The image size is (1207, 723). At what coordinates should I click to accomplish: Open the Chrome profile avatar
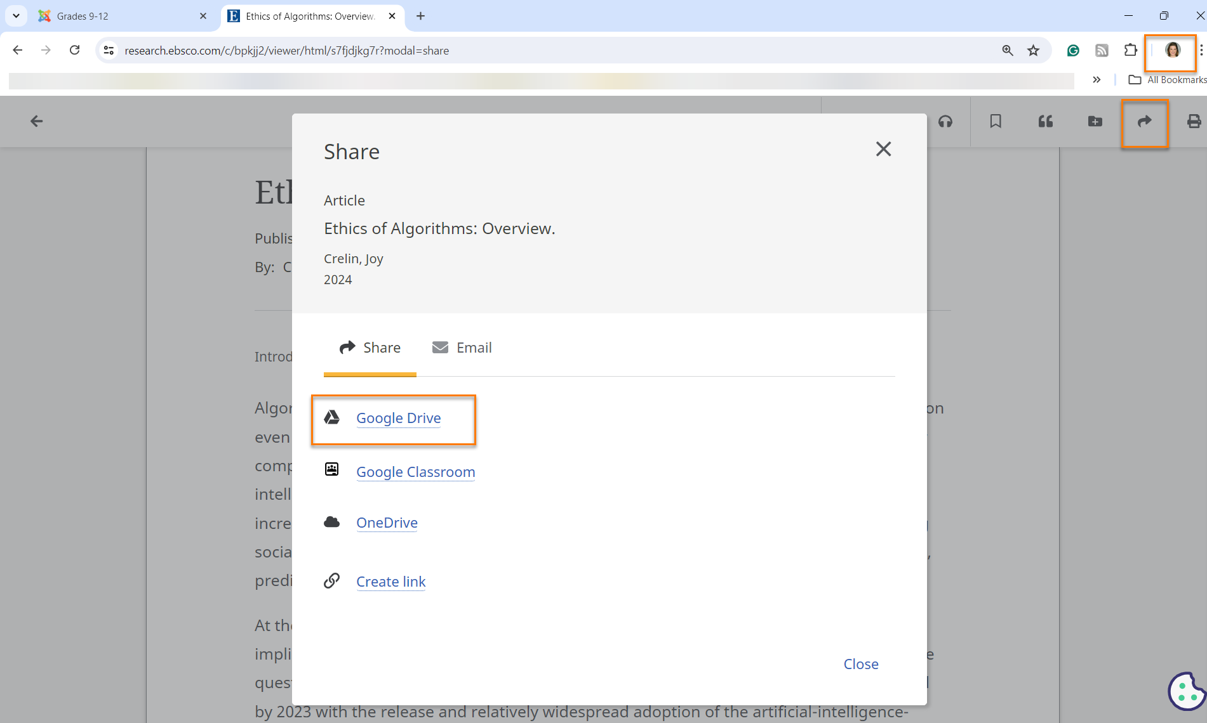click(x=1172, y=50)
